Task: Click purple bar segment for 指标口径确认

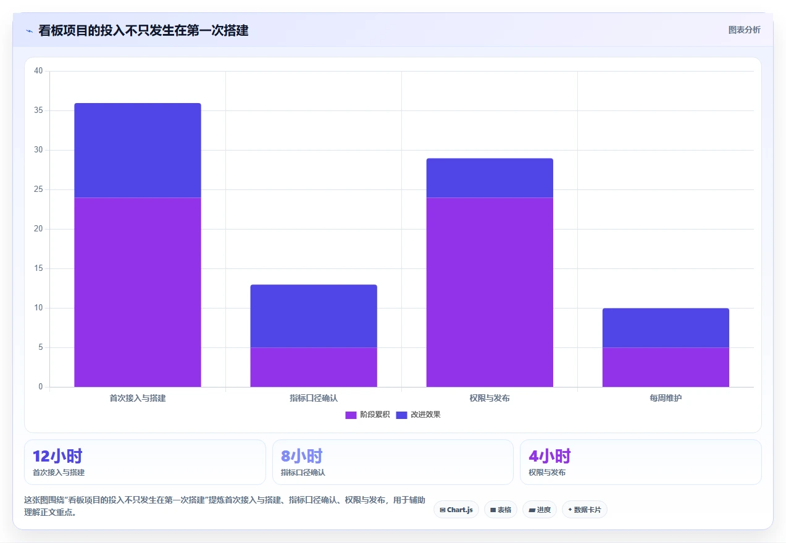Action: click(x=314, y=367)
